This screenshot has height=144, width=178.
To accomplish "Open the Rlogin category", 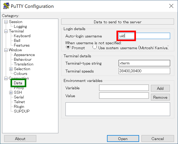I will [x=19, y=107].
